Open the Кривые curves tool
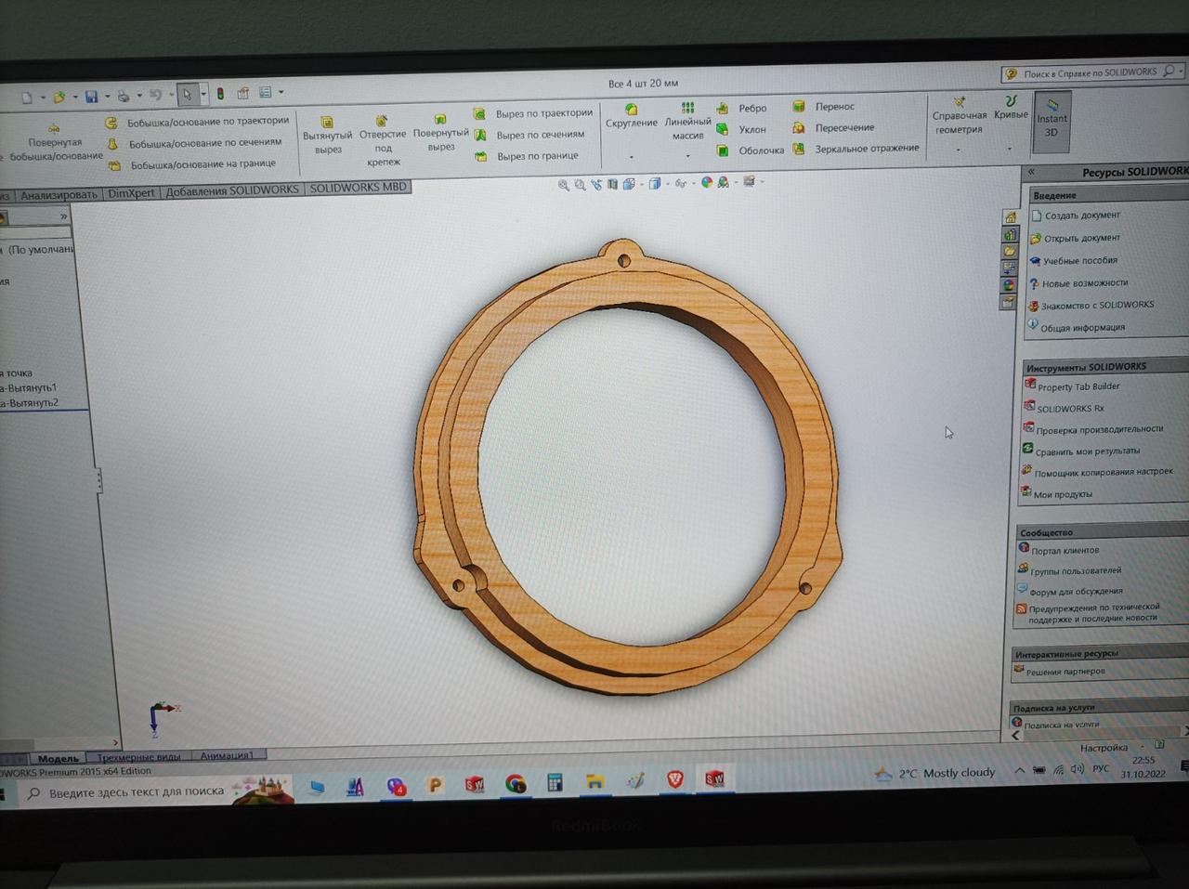The height and width of the screenshot is (889, 1189). (1011, 107)
